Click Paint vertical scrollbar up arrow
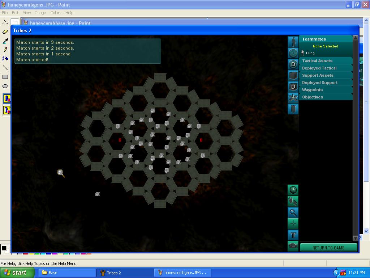 pyautogui.click(x=366, y=20)
